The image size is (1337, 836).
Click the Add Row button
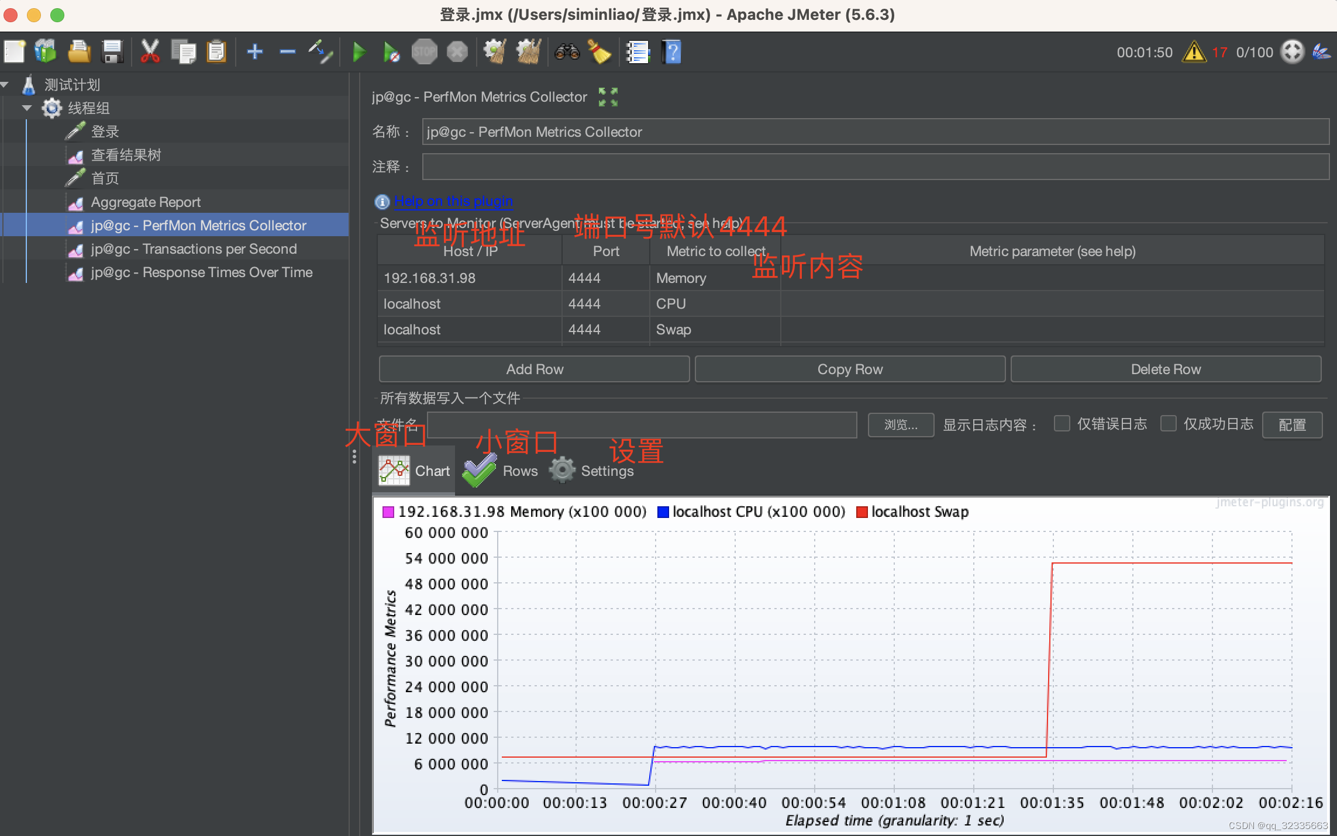tap(534, 369)
